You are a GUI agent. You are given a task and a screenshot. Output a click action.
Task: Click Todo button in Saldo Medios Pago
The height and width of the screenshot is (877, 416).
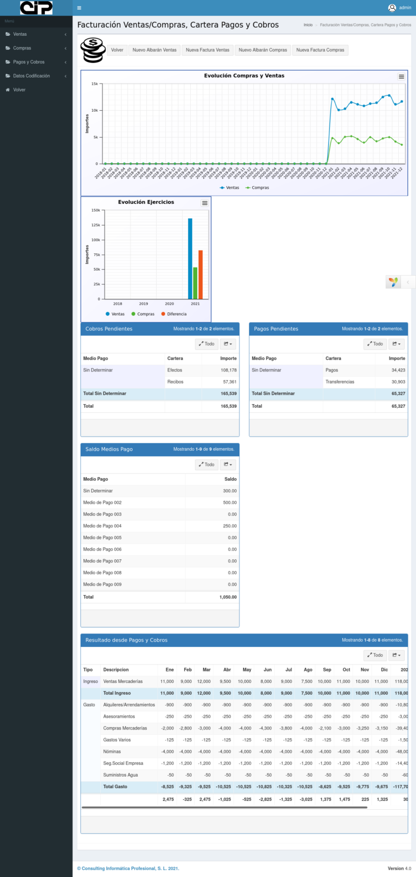pyautogui.click(x=206, y=465)
